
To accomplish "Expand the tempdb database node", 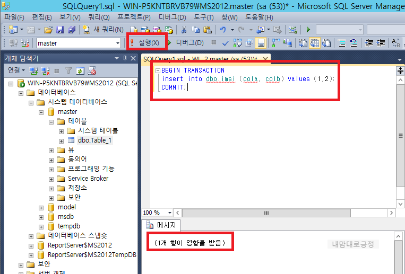I will tap(41, 227).
